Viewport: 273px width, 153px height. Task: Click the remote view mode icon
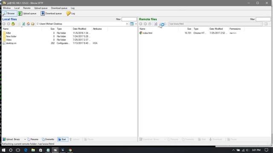point(266,24)
